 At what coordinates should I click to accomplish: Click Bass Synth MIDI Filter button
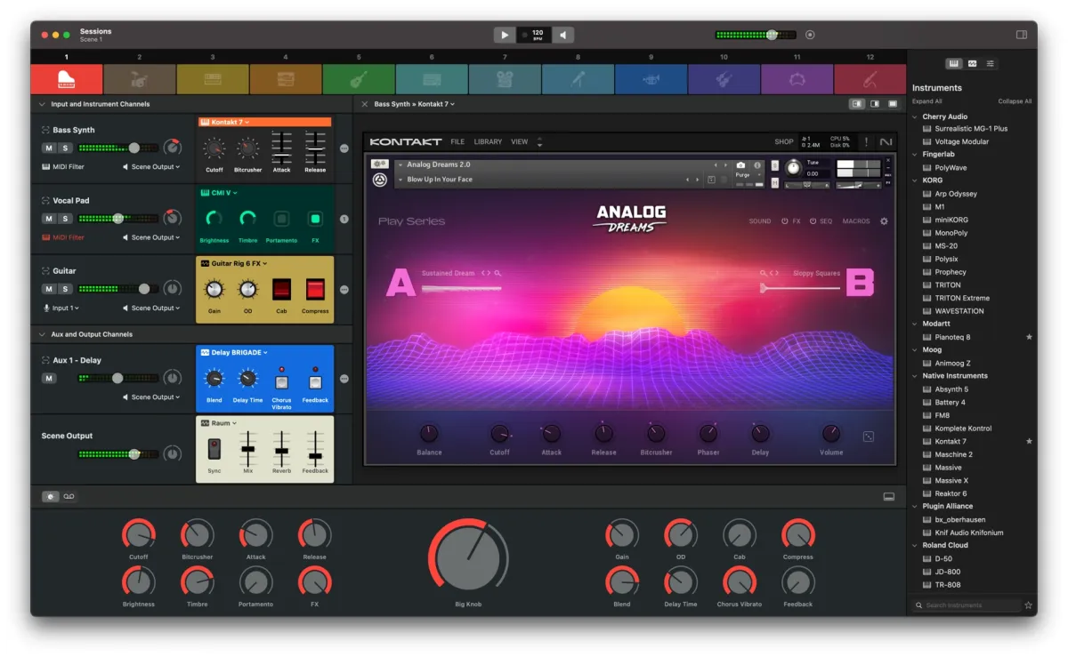[x=63, y=167]
